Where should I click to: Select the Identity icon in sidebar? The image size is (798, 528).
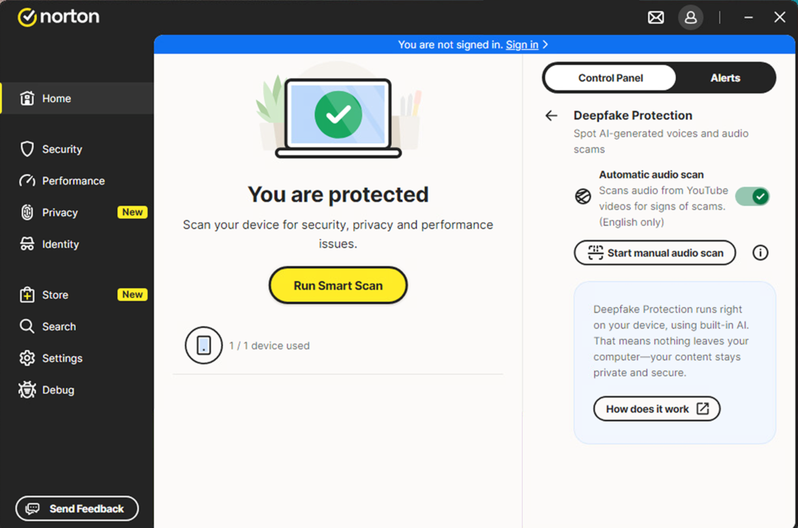pyautogui.click(x=27, y=244)
